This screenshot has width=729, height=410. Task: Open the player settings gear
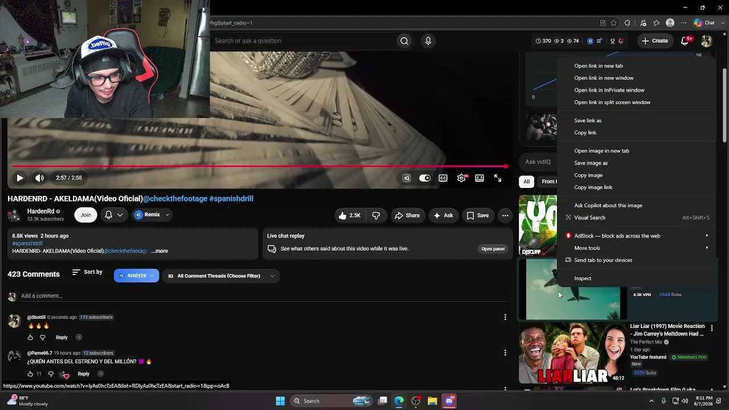tap(461, 178)
